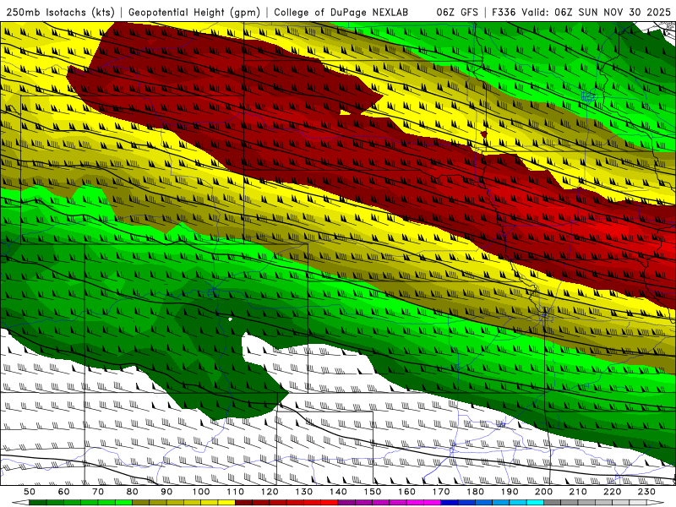Screen dimensions: 676x507
Task: Select the dark maroon swatch starting at 110
Action: [243, 503]
